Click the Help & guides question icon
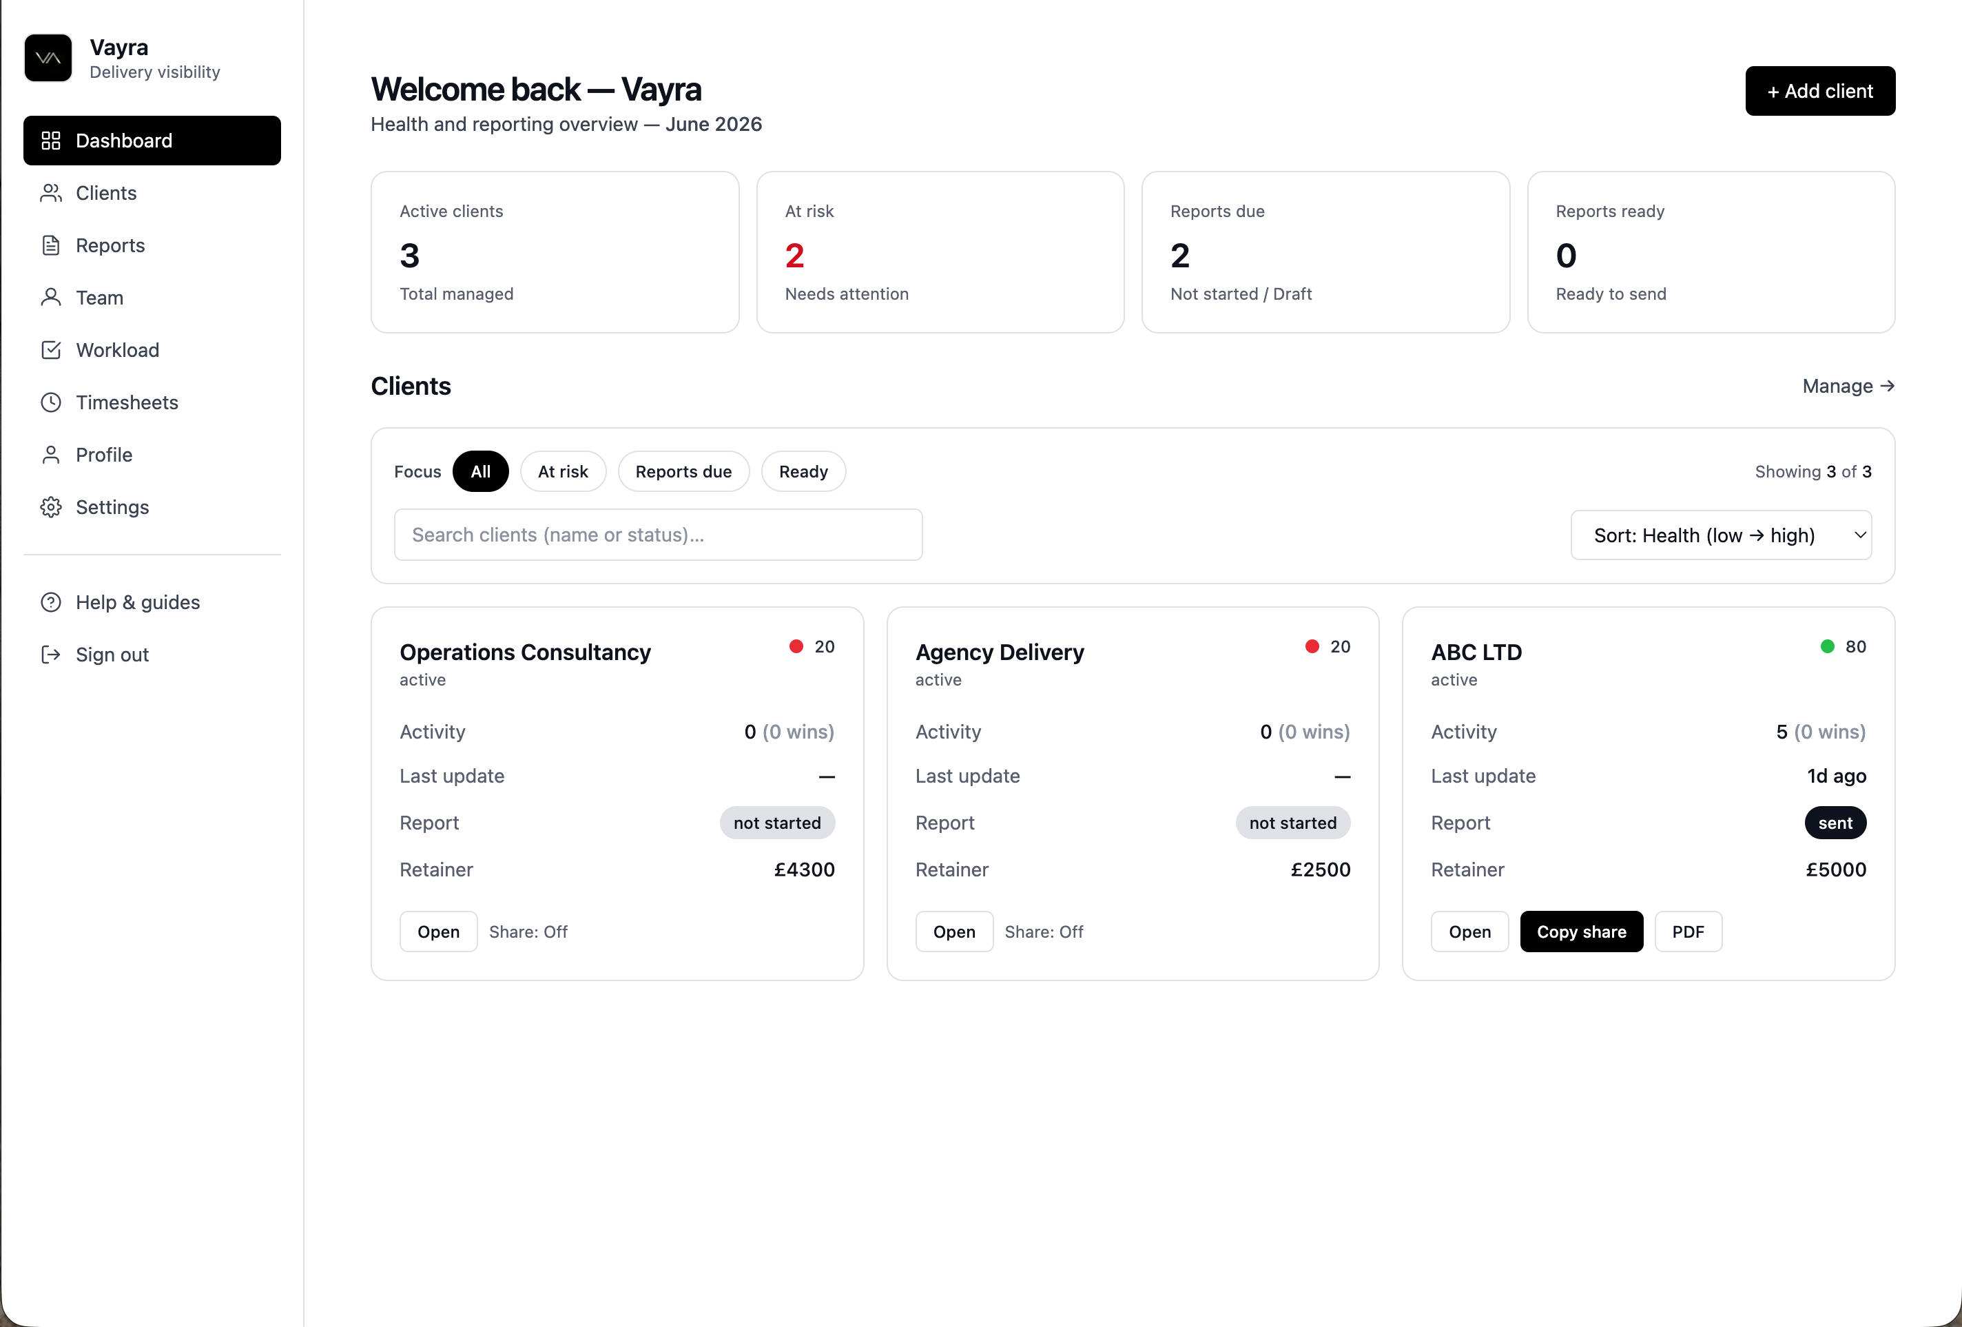This screenshot has height=1327, width=1962. pos(51,603)
